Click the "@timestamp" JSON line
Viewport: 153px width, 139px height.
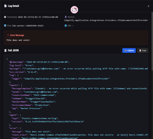tap(39, 62)
